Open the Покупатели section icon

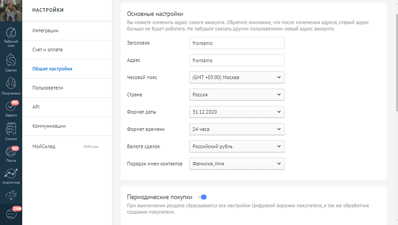11,85
